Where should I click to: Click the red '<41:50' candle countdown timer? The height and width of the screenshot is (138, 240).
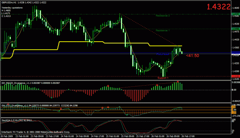coord(192,55)
